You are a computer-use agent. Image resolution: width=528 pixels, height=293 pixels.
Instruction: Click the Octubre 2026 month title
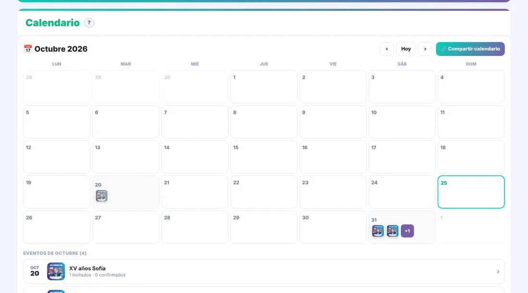tap(61, 49)
